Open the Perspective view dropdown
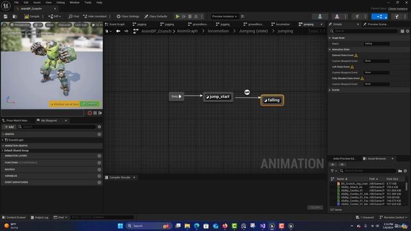 20,25
